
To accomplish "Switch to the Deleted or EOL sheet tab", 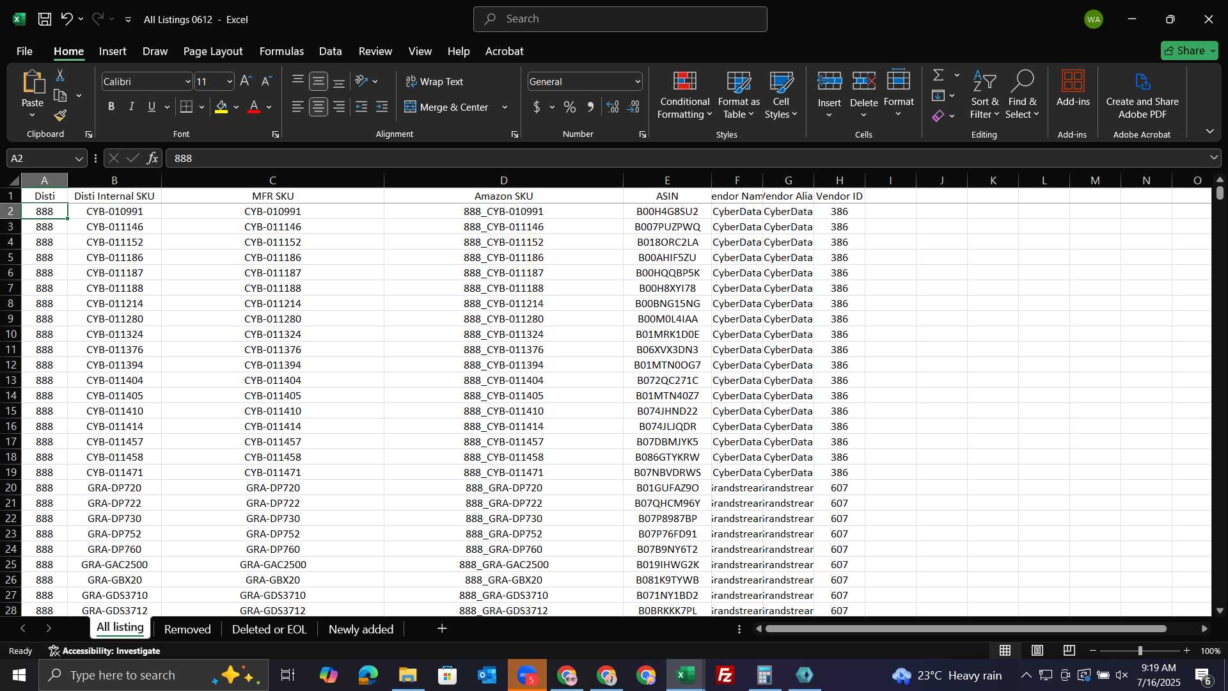I will (269, 629).
